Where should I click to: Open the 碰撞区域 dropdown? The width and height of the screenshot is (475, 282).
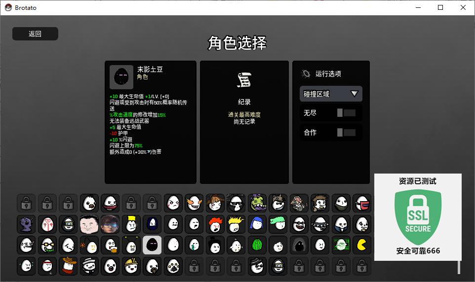click(331, 94)
